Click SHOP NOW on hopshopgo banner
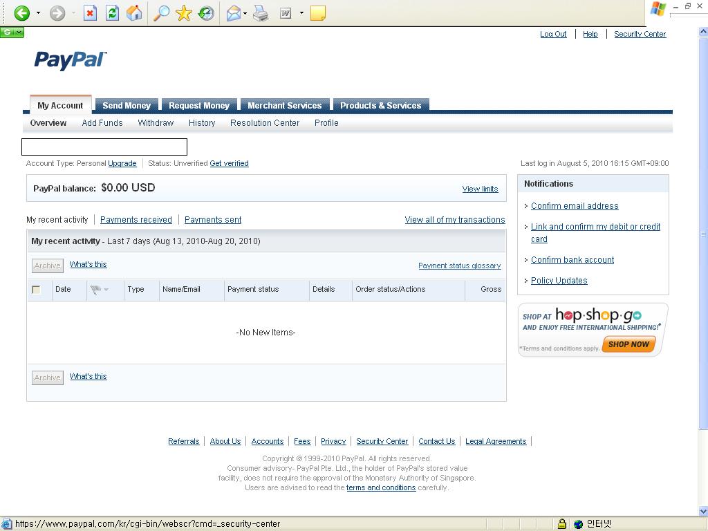708x531 pixels. tap(628, 344)
